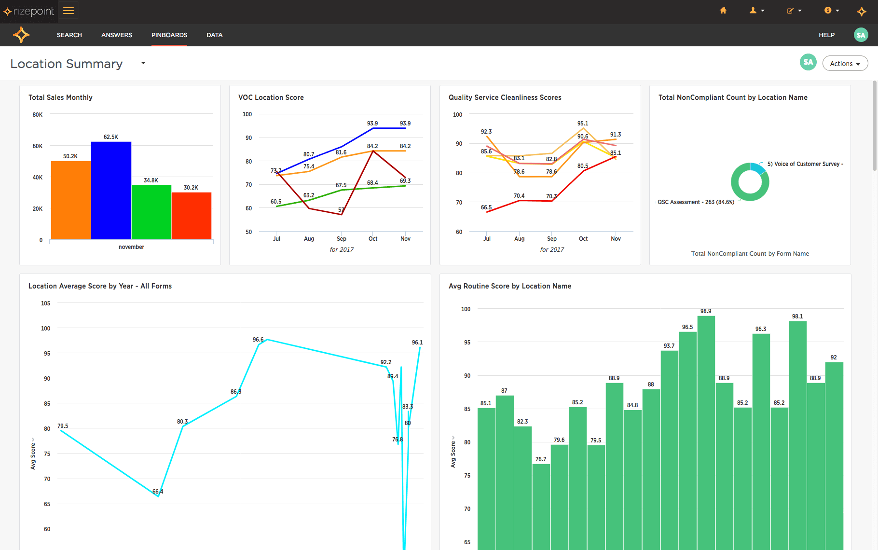Open the SEARCH page

click(69, 35)
